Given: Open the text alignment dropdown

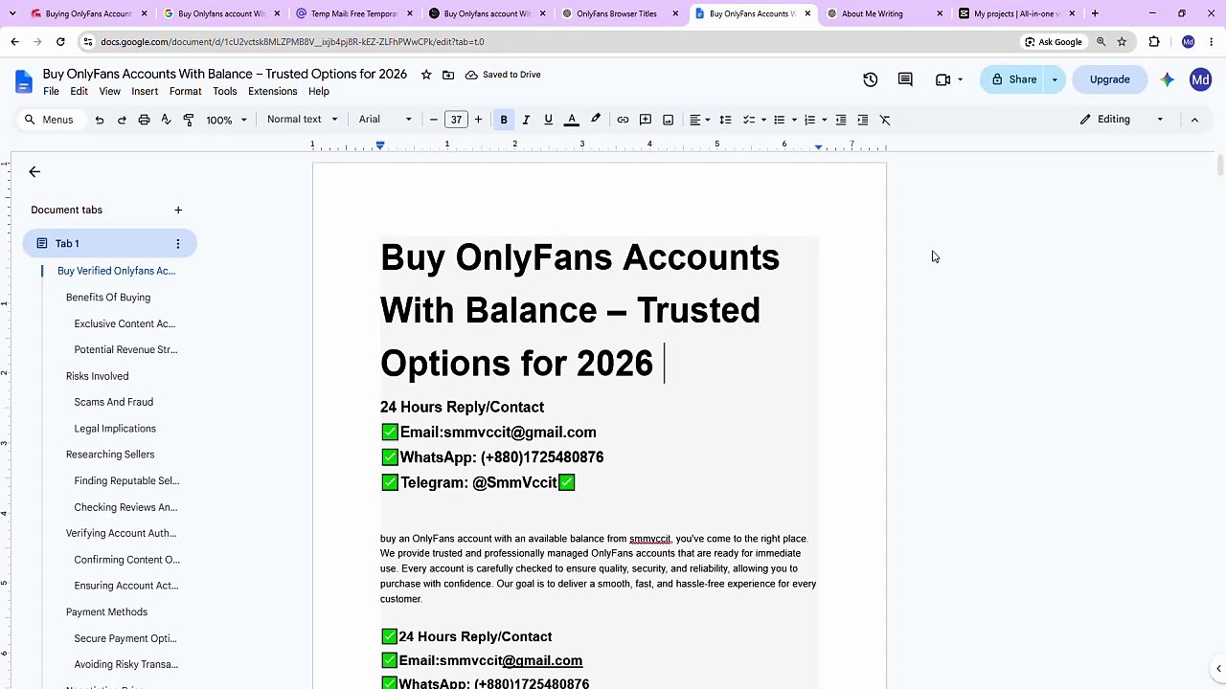Looking at the screenshot, I should point(700,120).
